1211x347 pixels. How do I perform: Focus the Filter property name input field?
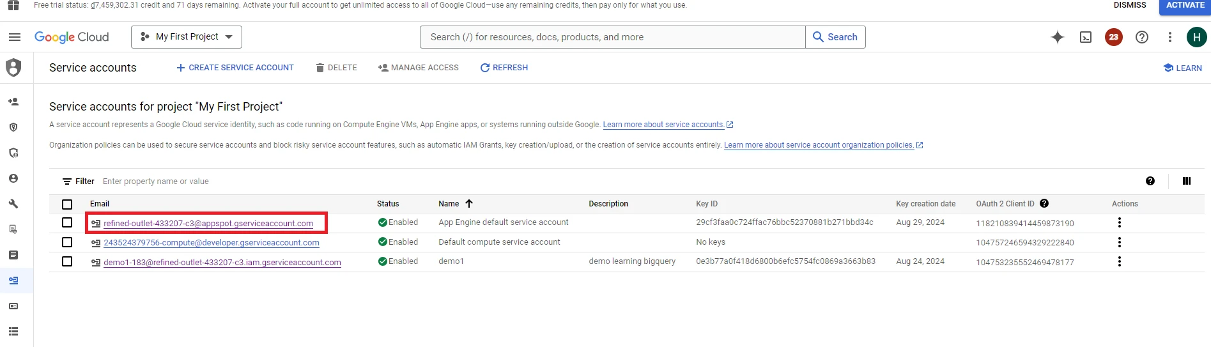point(256,181)
